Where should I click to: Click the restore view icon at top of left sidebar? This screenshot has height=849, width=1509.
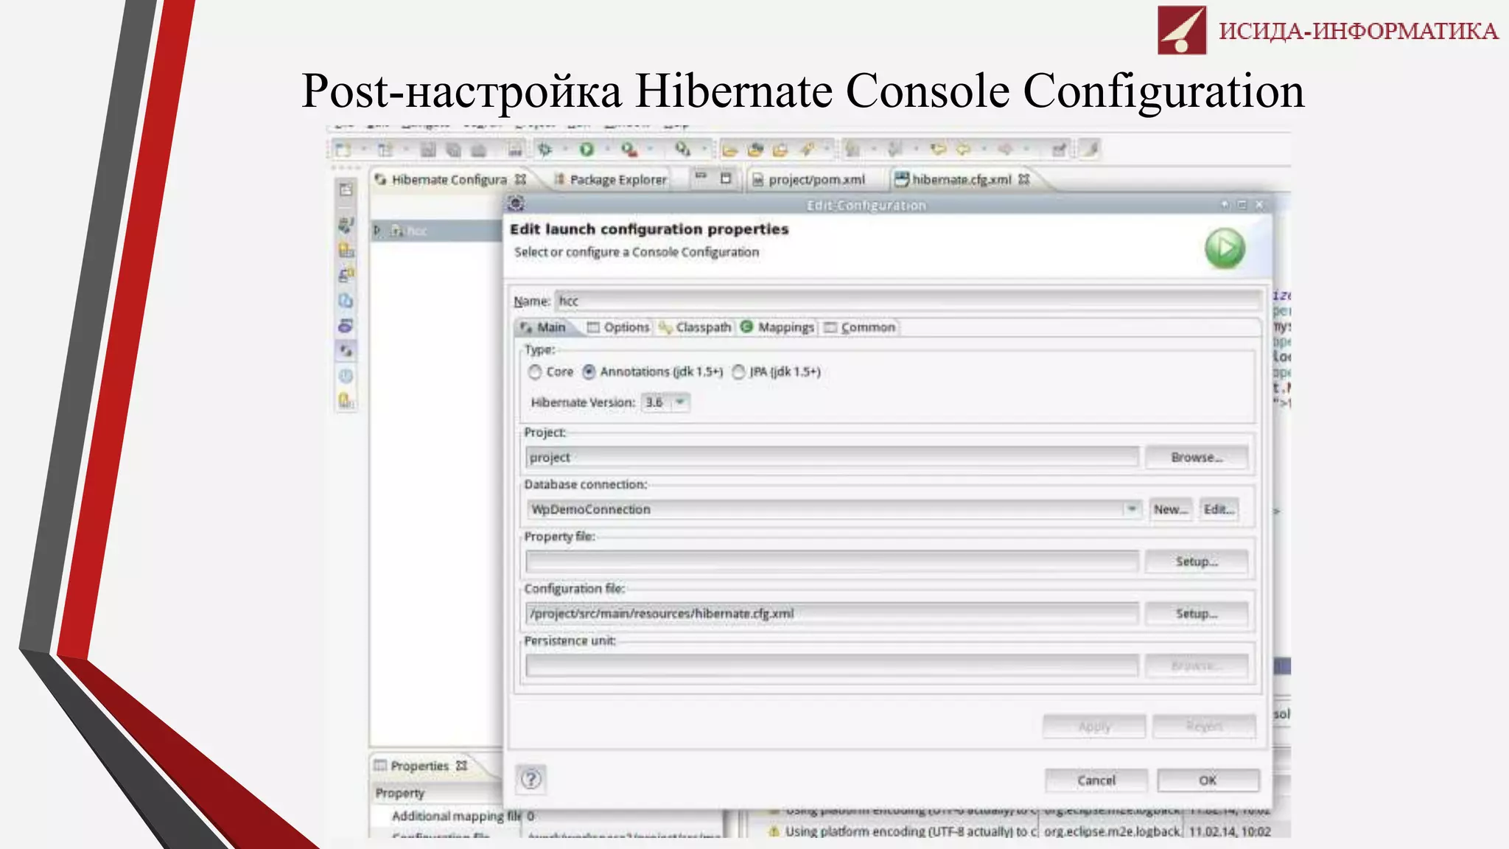[x=346, y=189]
